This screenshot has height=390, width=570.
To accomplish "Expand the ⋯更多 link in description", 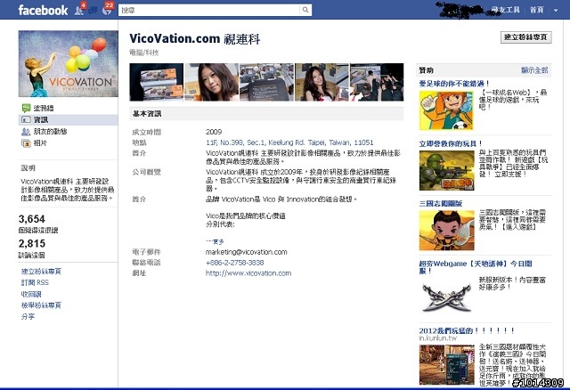I will 215,241.
